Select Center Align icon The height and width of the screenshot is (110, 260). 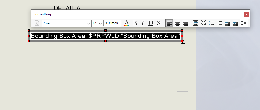[177, 23]
